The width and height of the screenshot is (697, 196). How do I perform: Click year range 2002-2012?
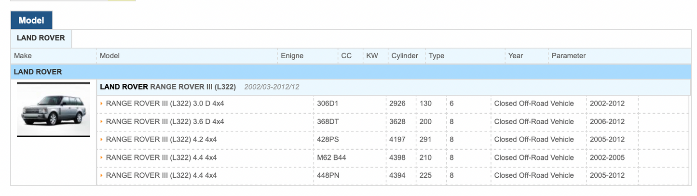coord(607,104)
